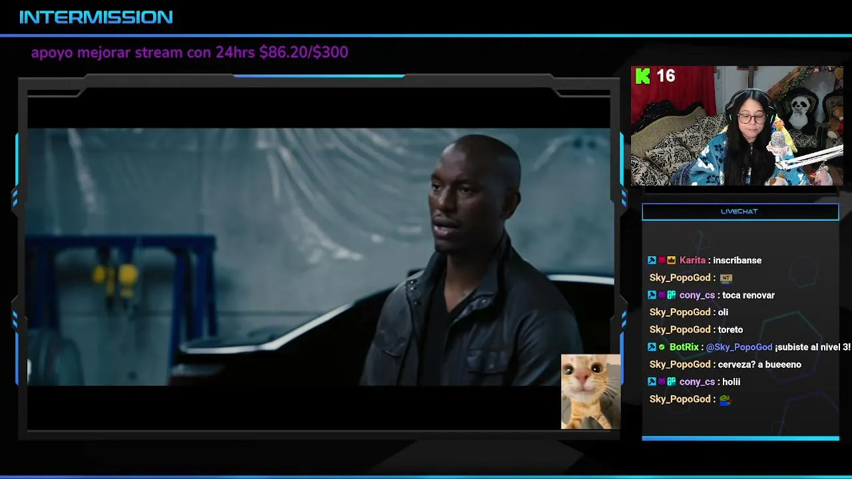852x479 pixels.
Task: Click the 'inscribanse' chat message text
Action: [x=738, y=260]
